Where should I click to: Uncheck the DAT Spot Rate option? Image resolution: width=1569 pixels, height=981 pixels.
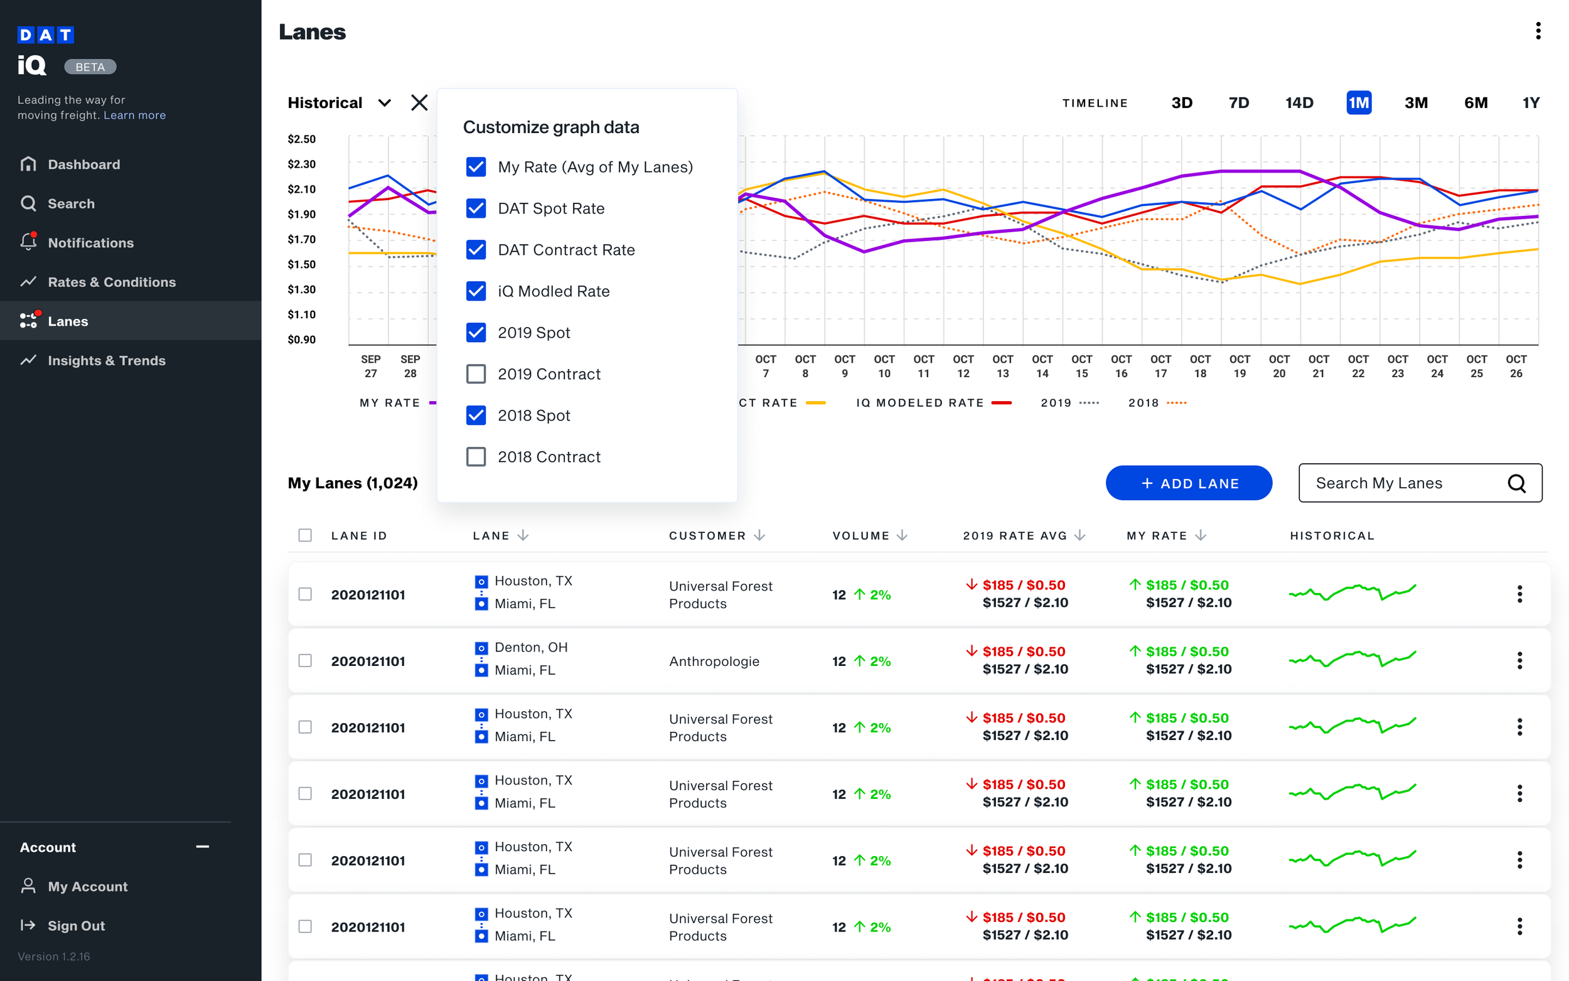(476, 208)
